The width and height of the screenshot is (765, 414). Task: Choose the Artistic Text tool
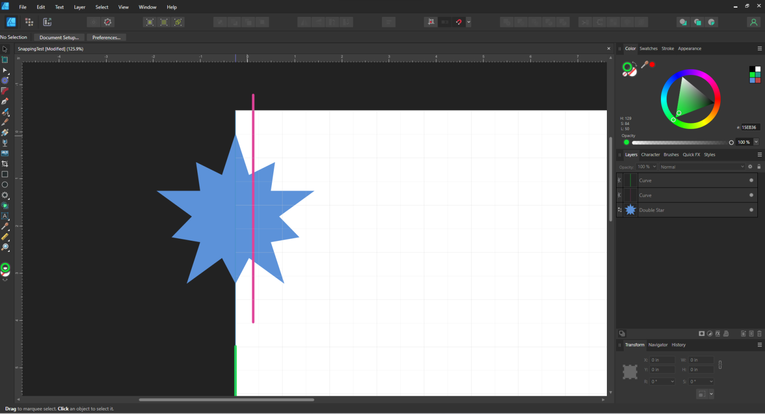(5, 216)
